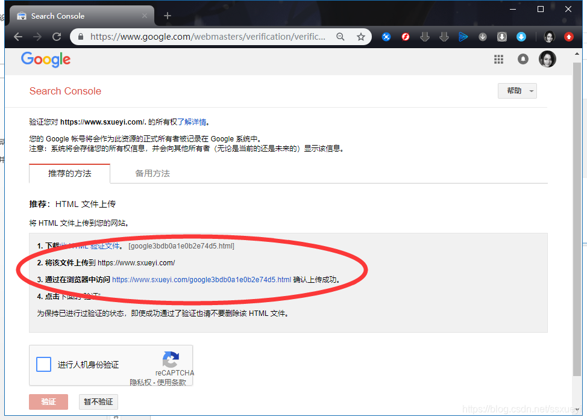This screenshot has width=587, height=420.
Task: Switch to the 备用方法 tab
Action: [152, 173]
